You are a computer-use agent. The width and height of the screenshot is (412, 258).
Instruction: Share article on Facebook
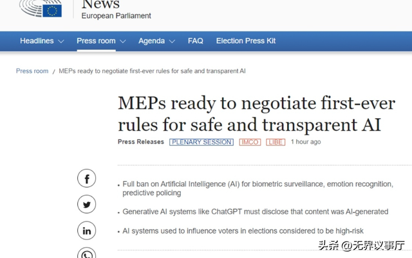point(87,178)
